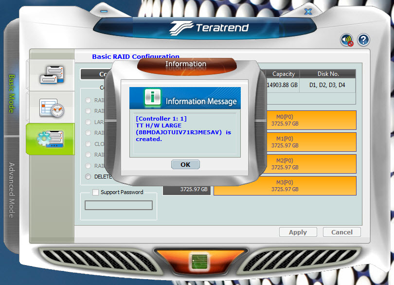
Task: Click the chip icon at the bottom center
Action: tap(200, 262)
